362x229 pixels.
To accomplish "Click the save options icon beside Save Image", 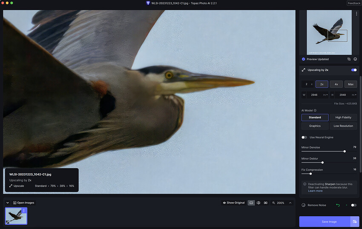I will pos(354,221).
